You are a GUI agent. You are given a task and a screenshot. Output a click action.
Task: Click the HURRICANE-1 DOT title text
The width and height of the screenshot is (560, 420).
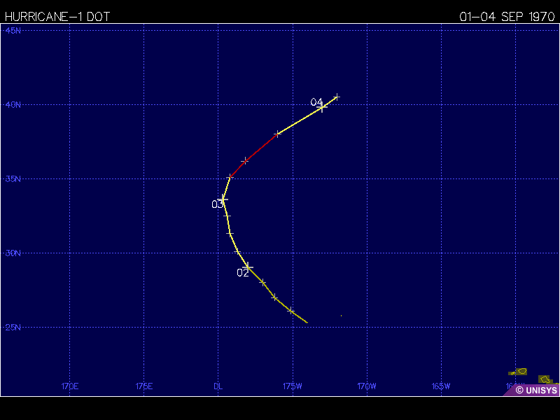click(57, 17)
